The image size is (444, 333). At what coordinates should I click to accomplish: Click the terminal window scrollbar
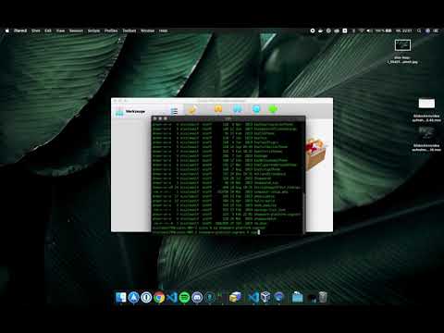coord(304,213)
